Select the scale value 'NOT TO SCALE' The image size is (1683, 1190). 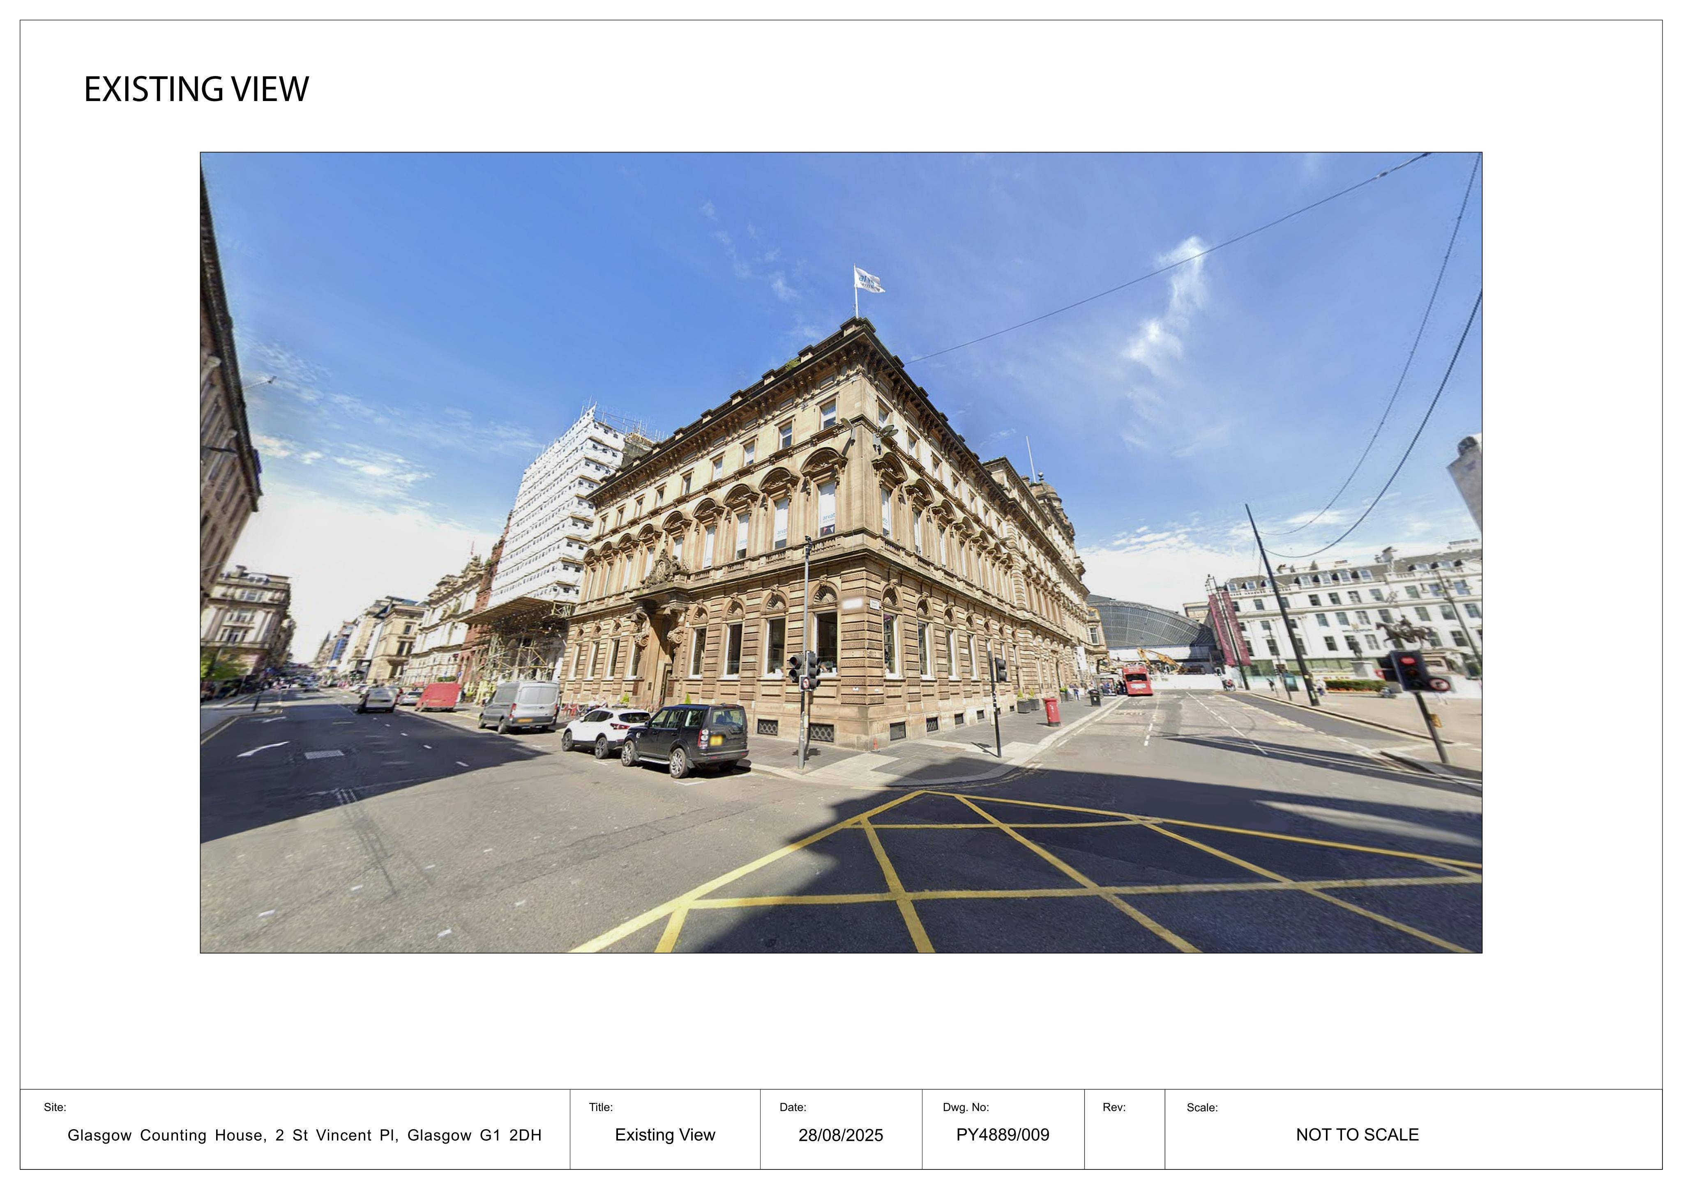(x=1357, y=1135)
